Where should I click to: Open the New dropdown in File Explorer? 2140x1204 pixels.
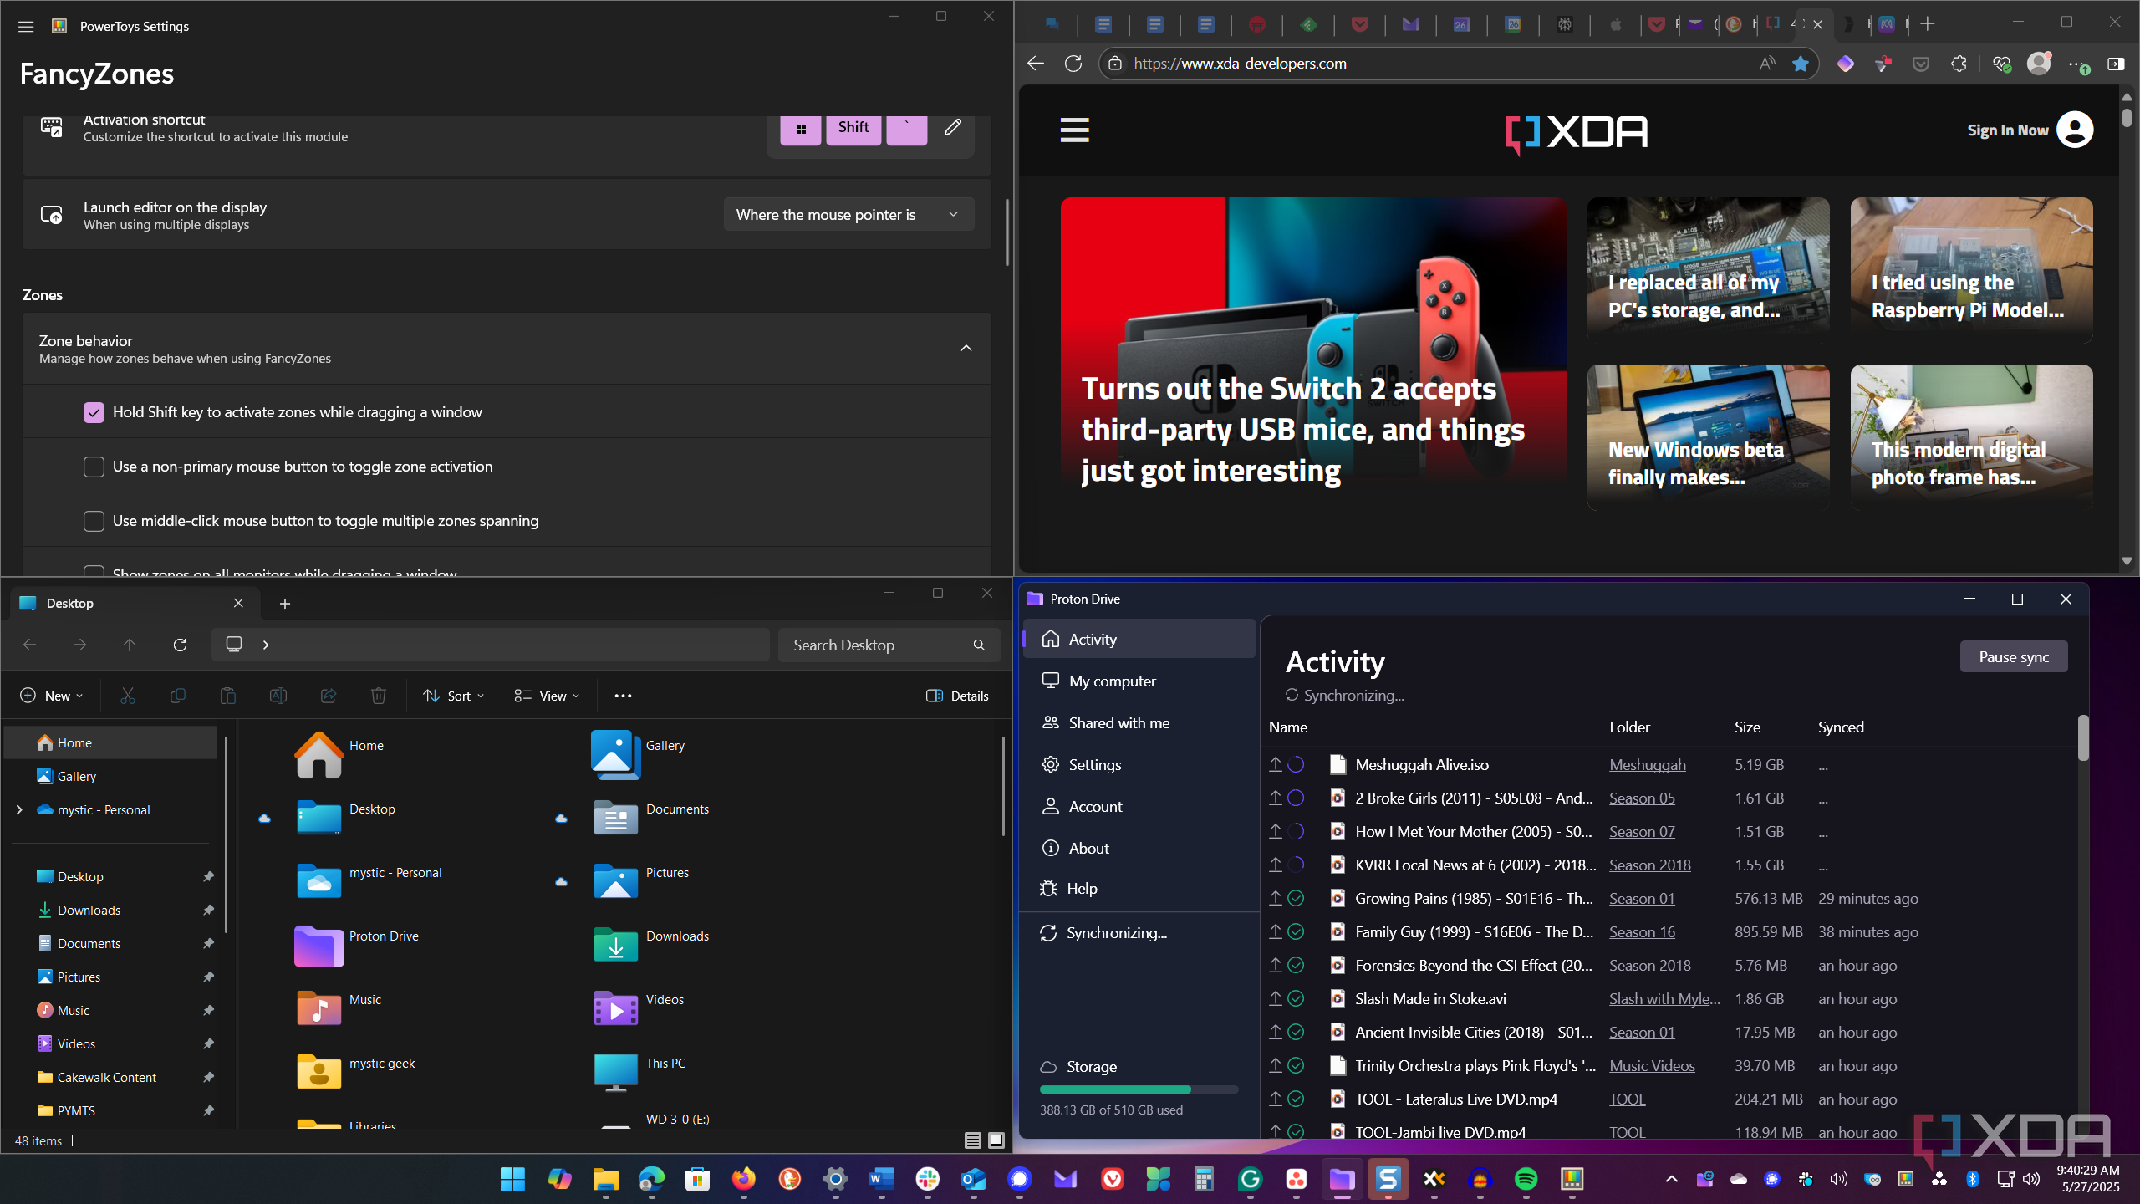tap(52, 696)
